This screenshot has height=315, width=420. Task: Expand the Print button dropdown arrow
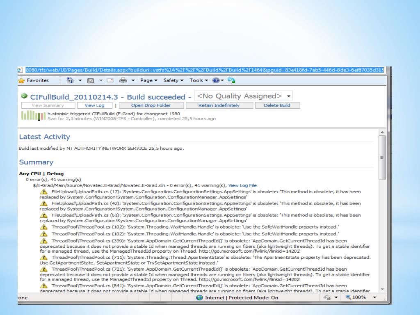tap(133, 80)
